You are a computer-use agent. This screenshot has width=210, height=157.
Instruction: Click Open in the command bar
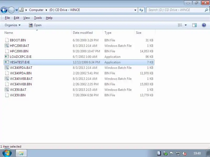[x=35, y=25]
